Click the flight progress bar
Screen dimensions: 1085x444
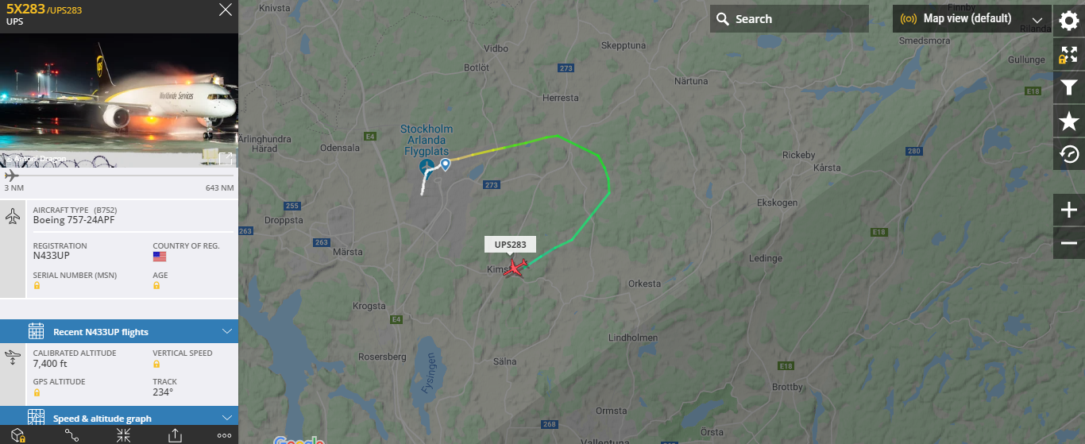[119, 175]
